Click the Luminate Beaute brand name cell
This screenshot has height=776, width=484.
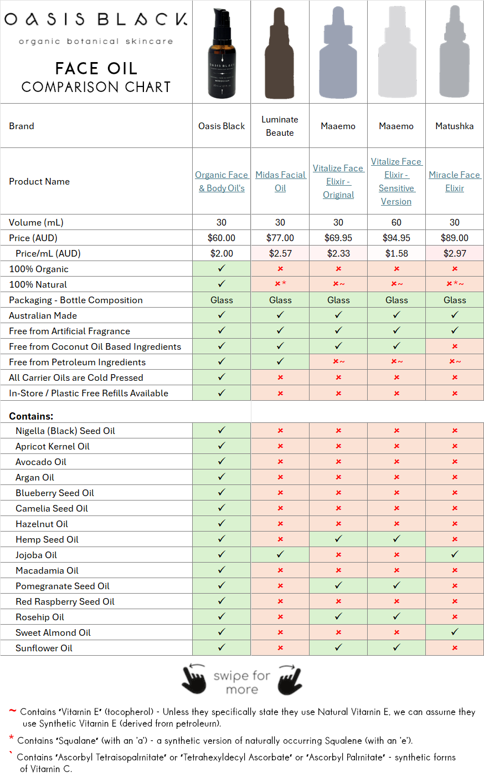coord(280,126)
